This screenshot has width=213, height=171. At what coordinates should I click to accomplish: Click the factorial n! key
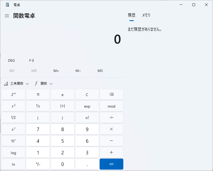[87, 118]
